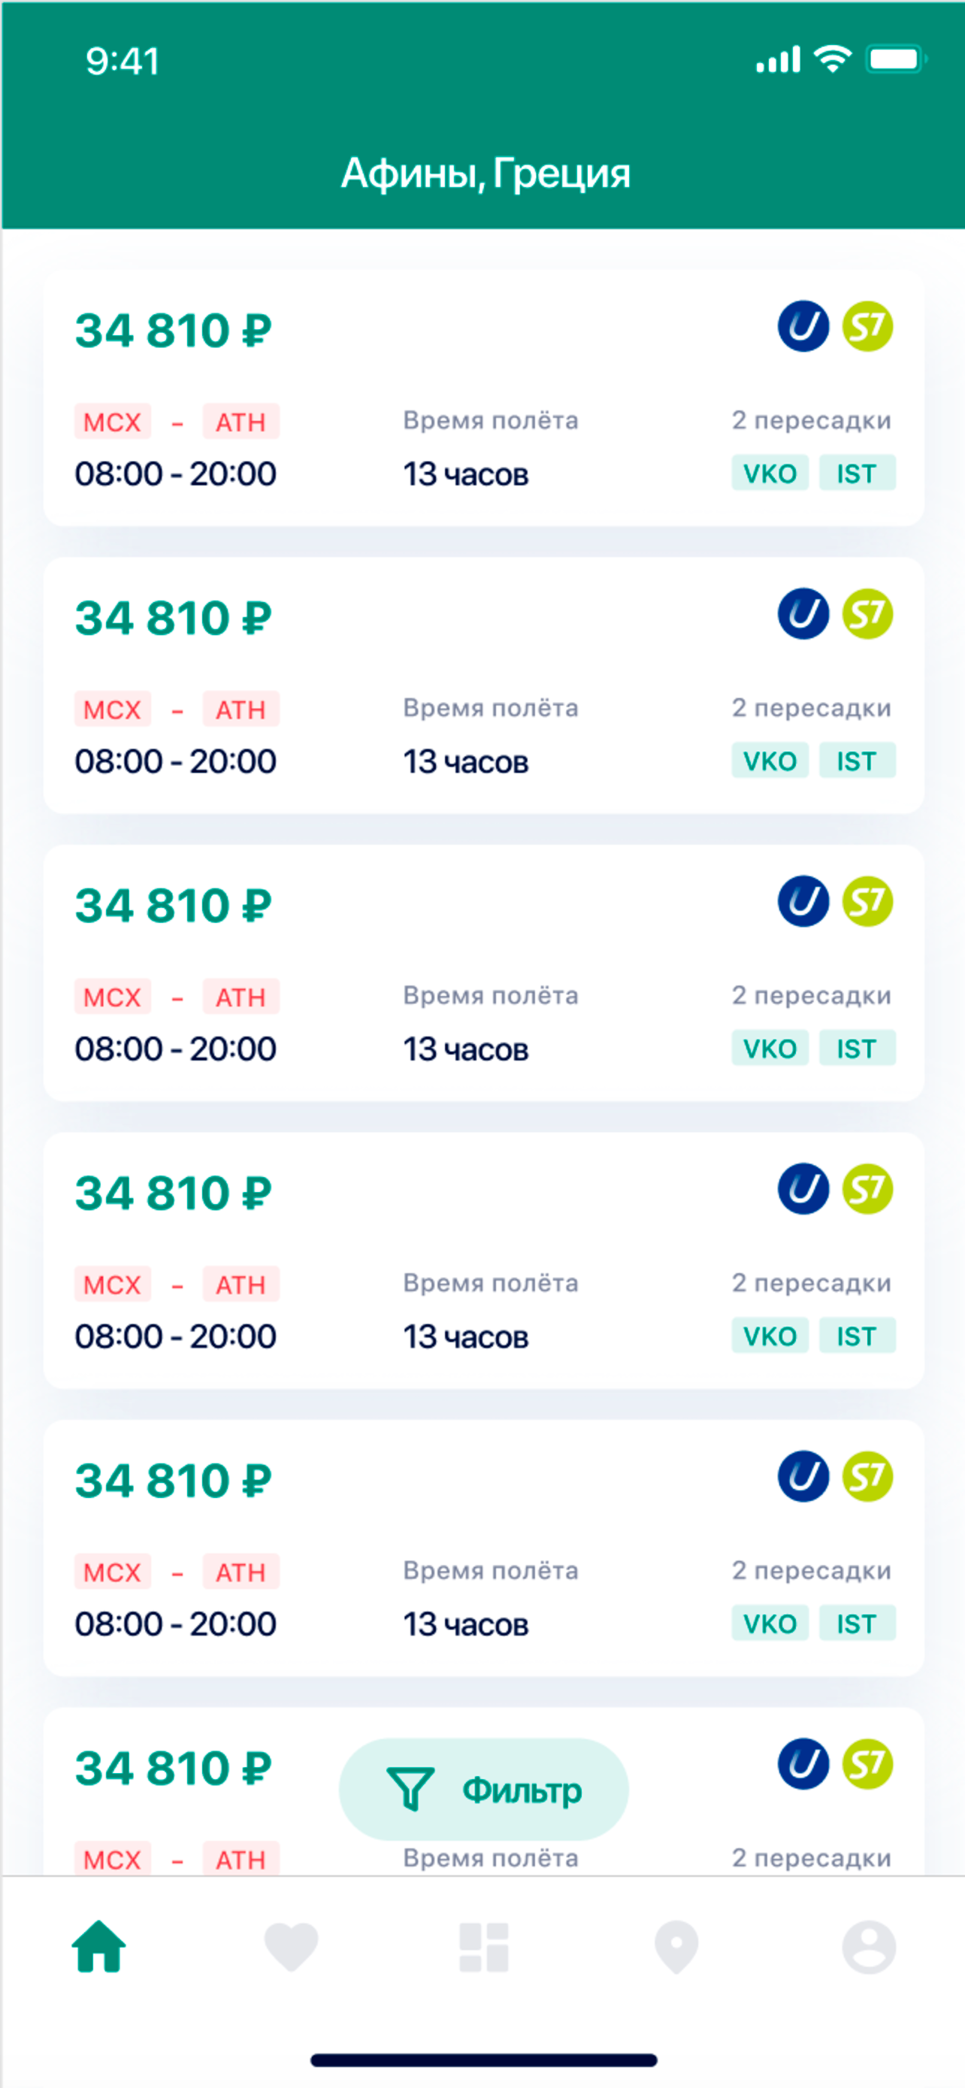Image resolution: width=965 pixels, height=2088 pixels.
Task: Tap the fourth flight's 34 810 ₽ price
Action: click(174, 1193)
